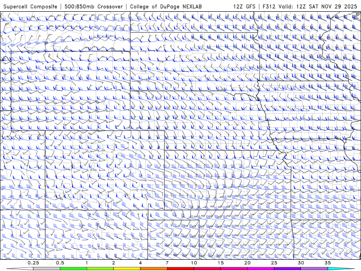Viewport: 361px width, 271px height.
Task: Click the red legend swatch between 7 and 10
Action: coord(180,269)
